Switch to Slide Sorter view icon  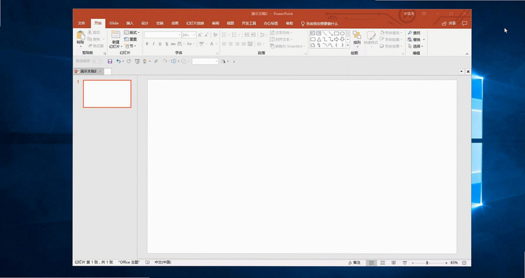[383, 263]
